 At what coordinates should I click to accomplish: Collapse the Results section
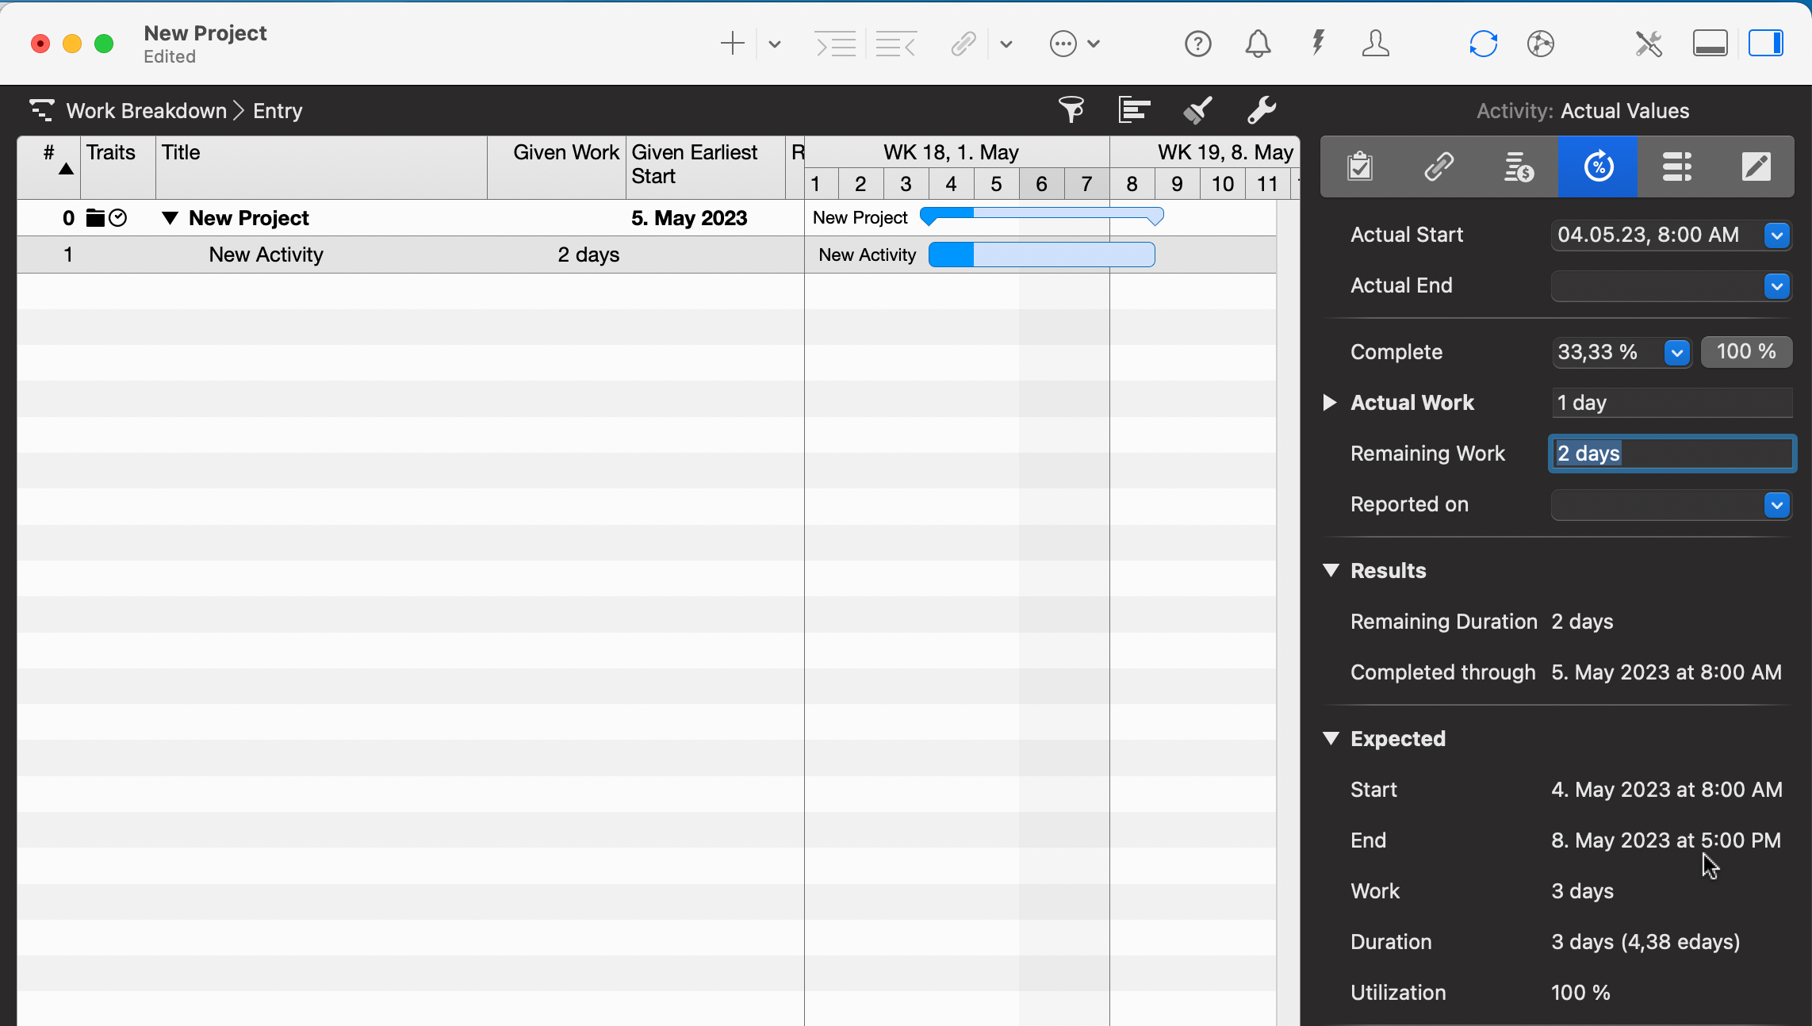click(1331, 571)
